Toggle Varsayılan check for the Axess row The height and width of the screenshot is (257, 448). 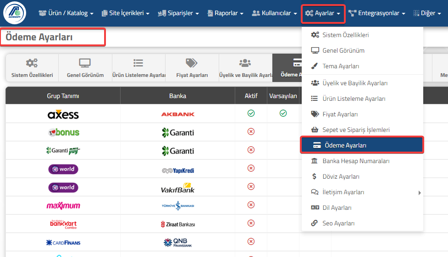tap(283, 113)
